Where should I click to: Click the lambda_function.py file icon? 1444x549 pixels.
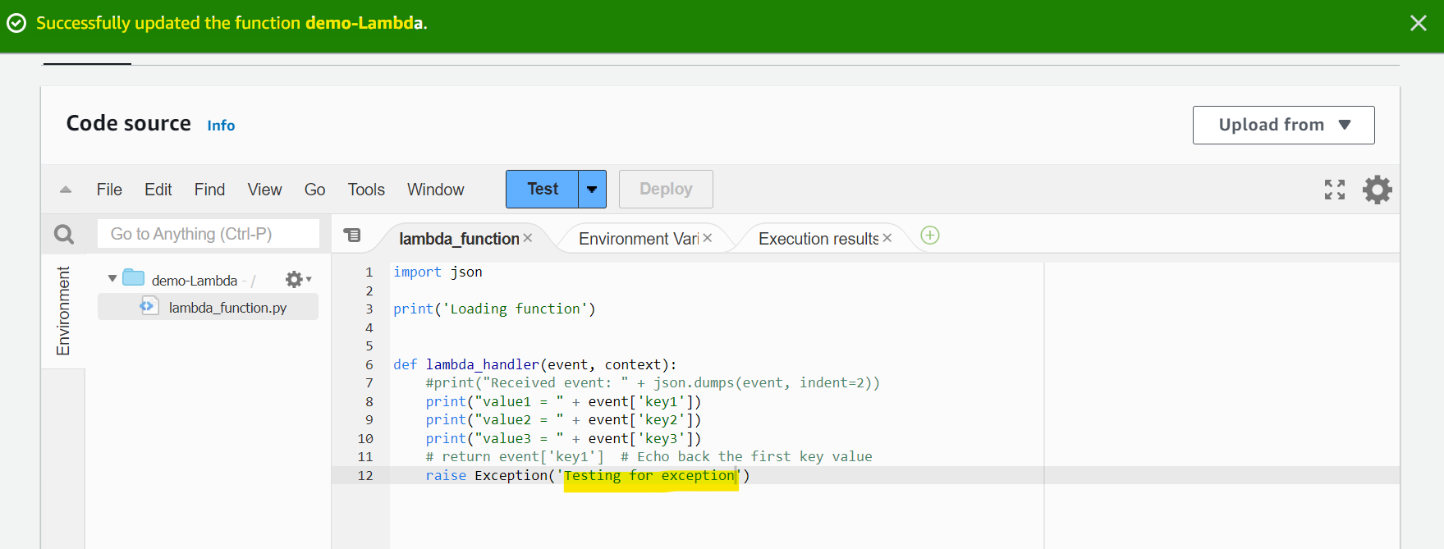click(149, 306)
